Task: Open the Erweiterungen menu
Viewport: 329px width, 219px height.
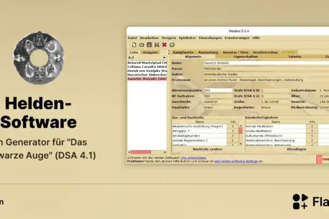Action: point(237,38)
